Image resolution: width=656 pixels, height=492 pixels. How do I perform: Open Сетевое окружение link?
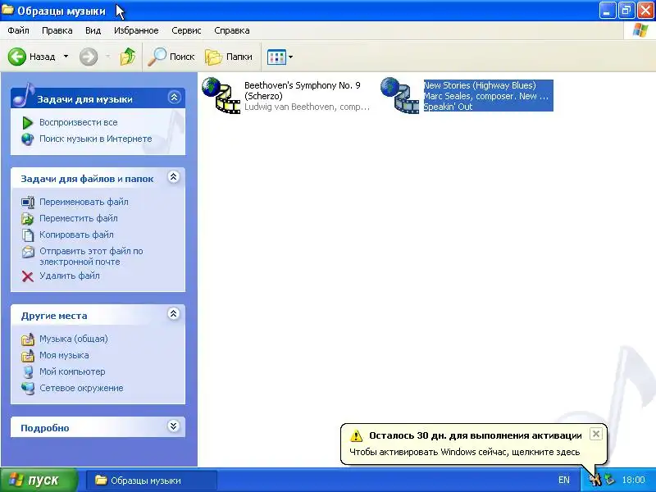tap(81, 388)
